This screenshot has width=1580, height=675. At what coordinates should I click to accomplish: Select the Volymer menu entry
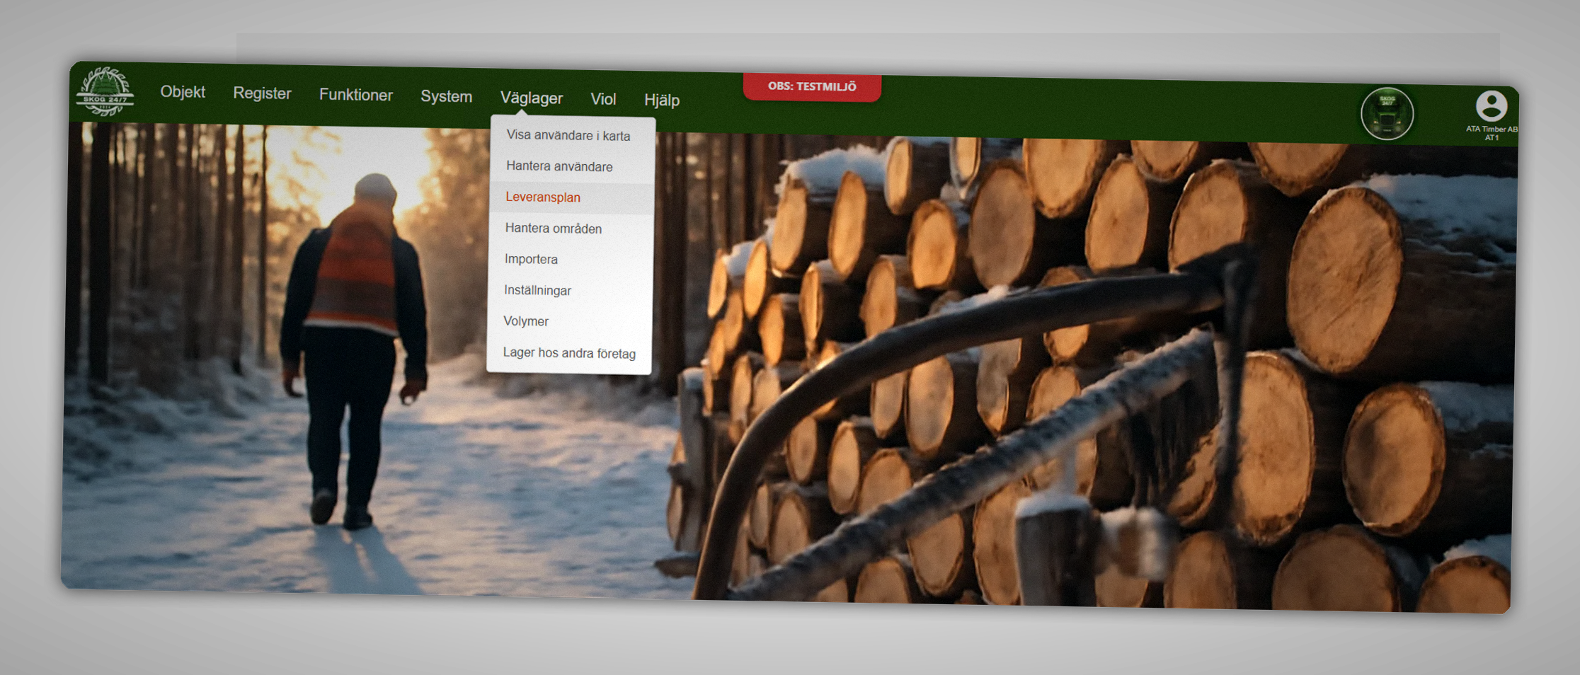click(x=525, y=321)
